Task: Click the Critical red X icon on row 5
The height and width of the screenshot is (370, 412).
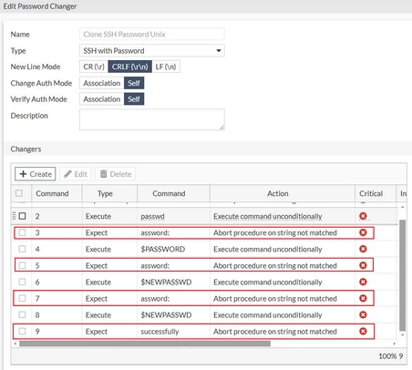Action: click(363, 265)
